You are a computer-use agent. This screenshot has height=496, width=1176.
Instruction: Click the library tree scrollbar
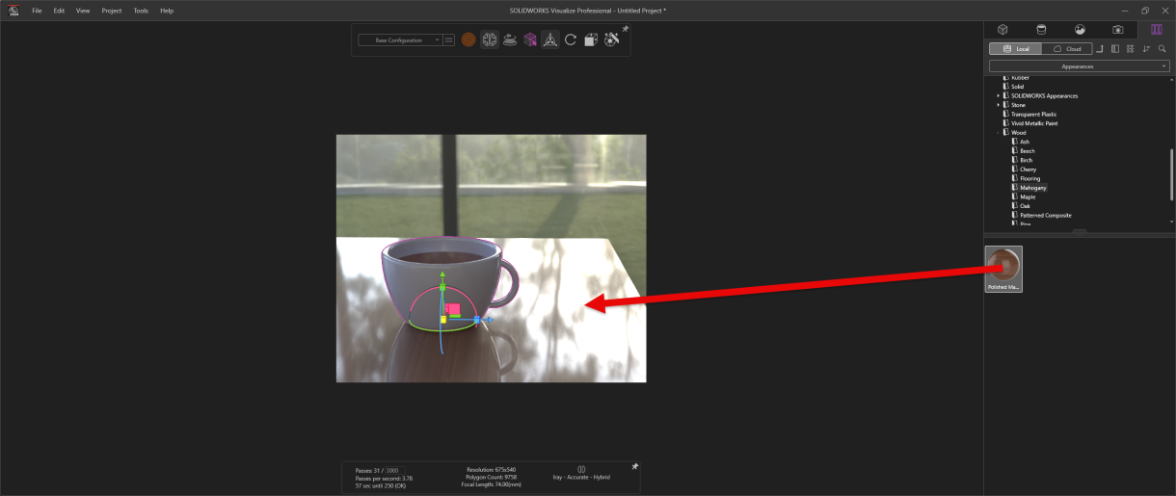pos(1172,173)
